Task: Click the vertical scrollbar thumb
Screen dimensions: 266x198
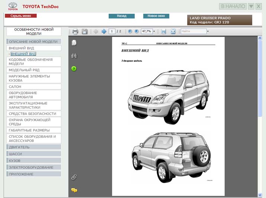Action: (x=260, y=78)
